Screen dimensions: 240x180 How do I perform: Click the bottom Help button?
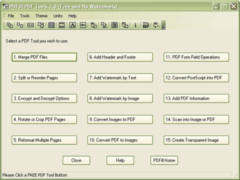pyautogui.click(x=120, y=160)
